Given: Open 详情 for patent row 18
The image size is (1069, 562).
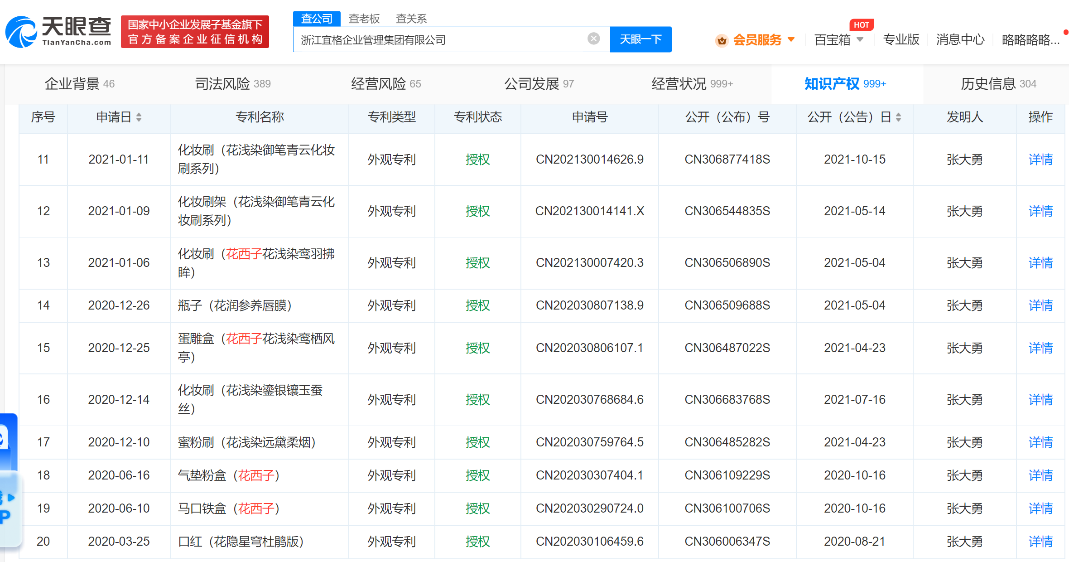Looking at the screenshot, I should click(1040, 475).
